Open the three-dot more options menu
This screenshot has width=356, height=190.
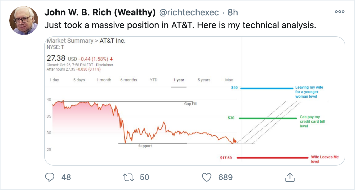pyautogui.click(x=340, y=12)
